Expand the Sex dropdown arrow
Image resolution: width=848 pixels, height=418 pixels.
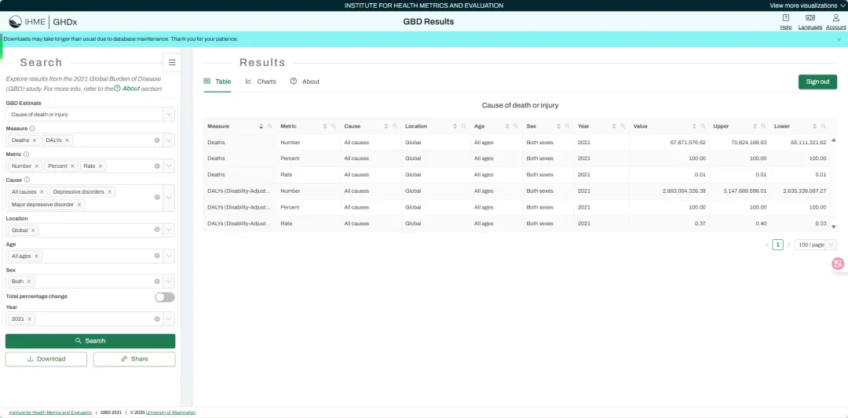pos(170,282)
